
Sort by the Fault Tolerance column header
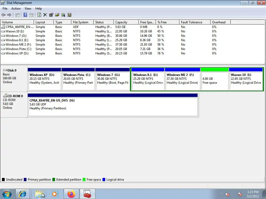[195, 22]
